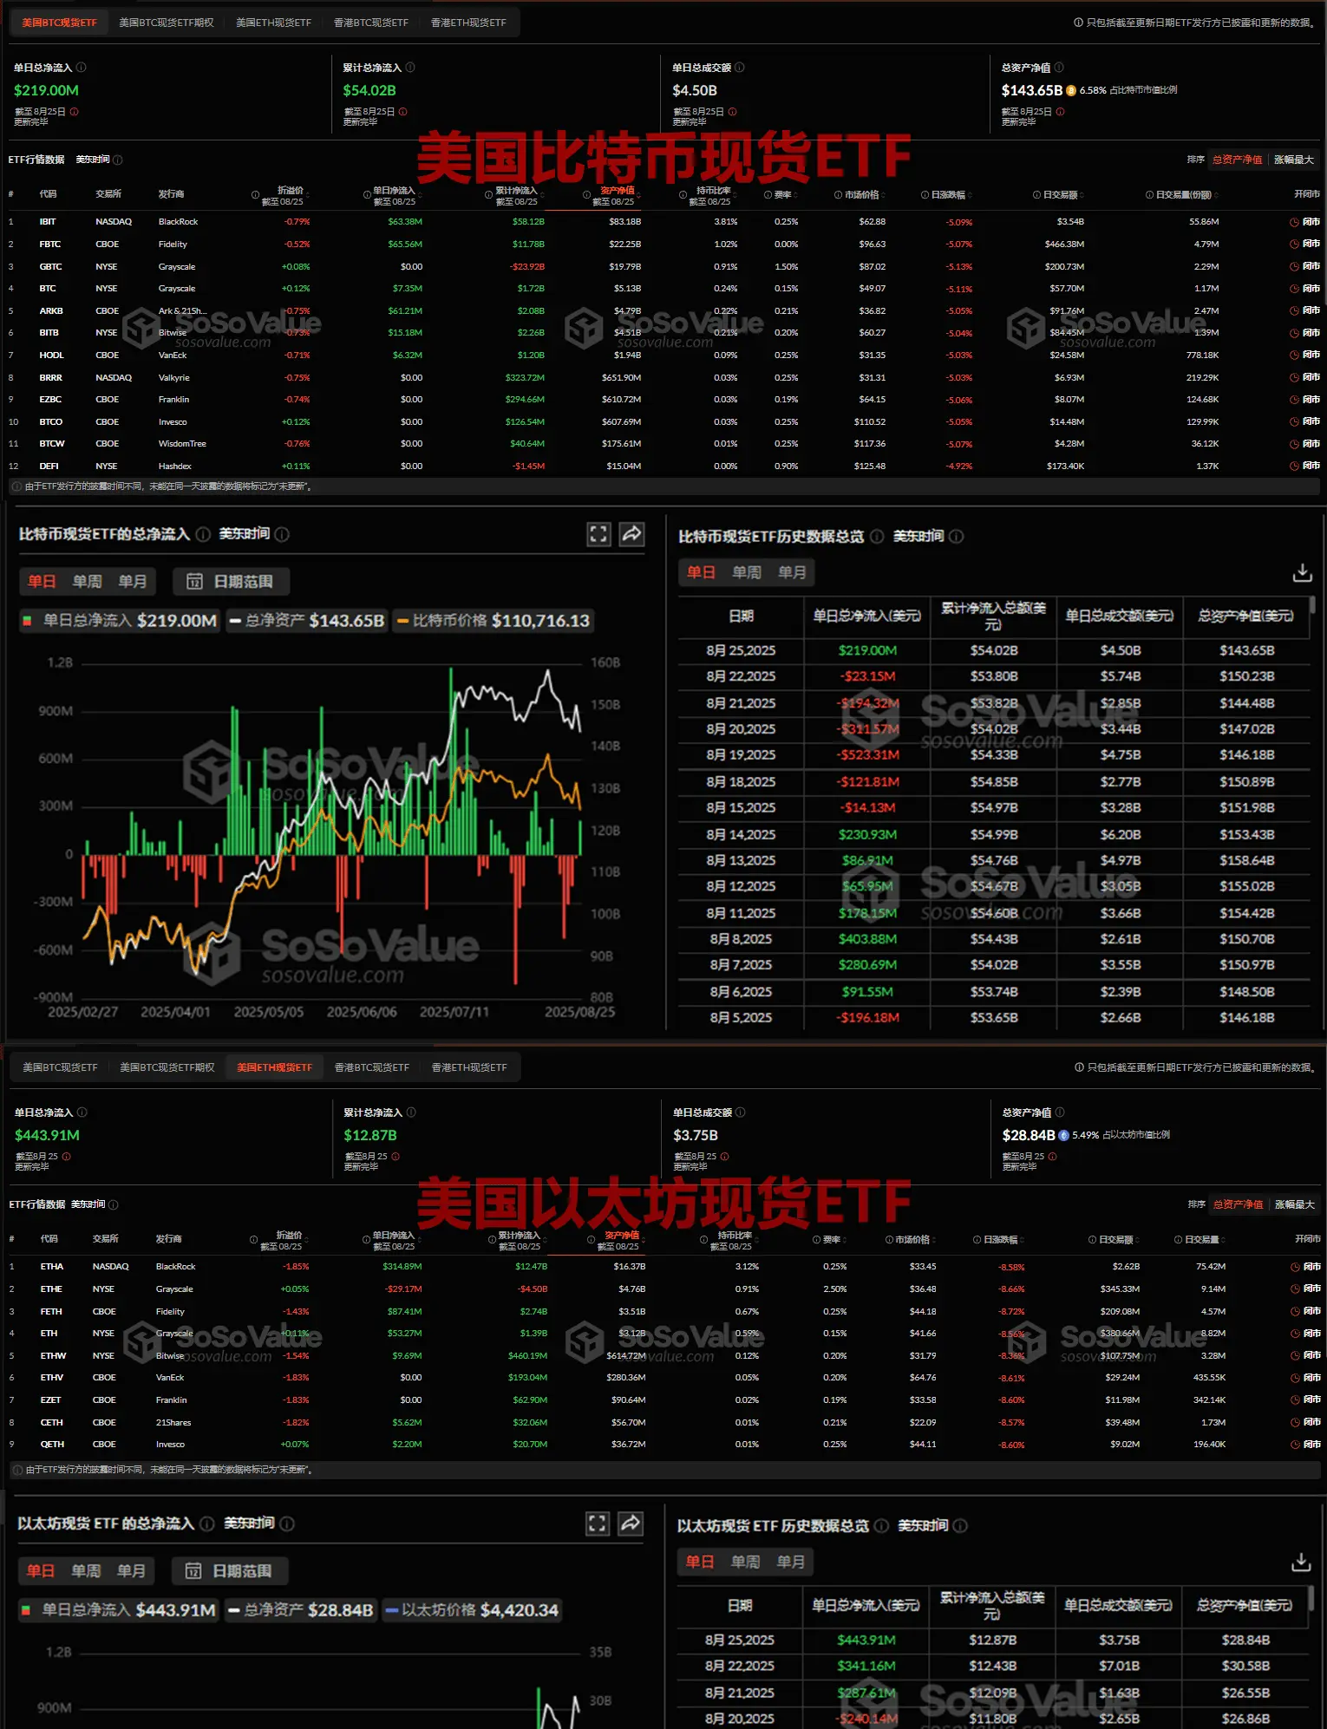Select 美国ETH现货ETF tab in top bar

click(273, 23)
